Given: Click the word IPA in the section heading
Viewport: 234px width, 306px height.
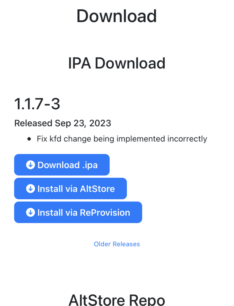Looking at the screenshot, I should point(79,63).
